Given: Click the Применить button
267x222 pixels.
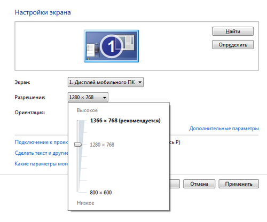Looking at the screenshot, I should pyautogui.click(x=239, y=184).
